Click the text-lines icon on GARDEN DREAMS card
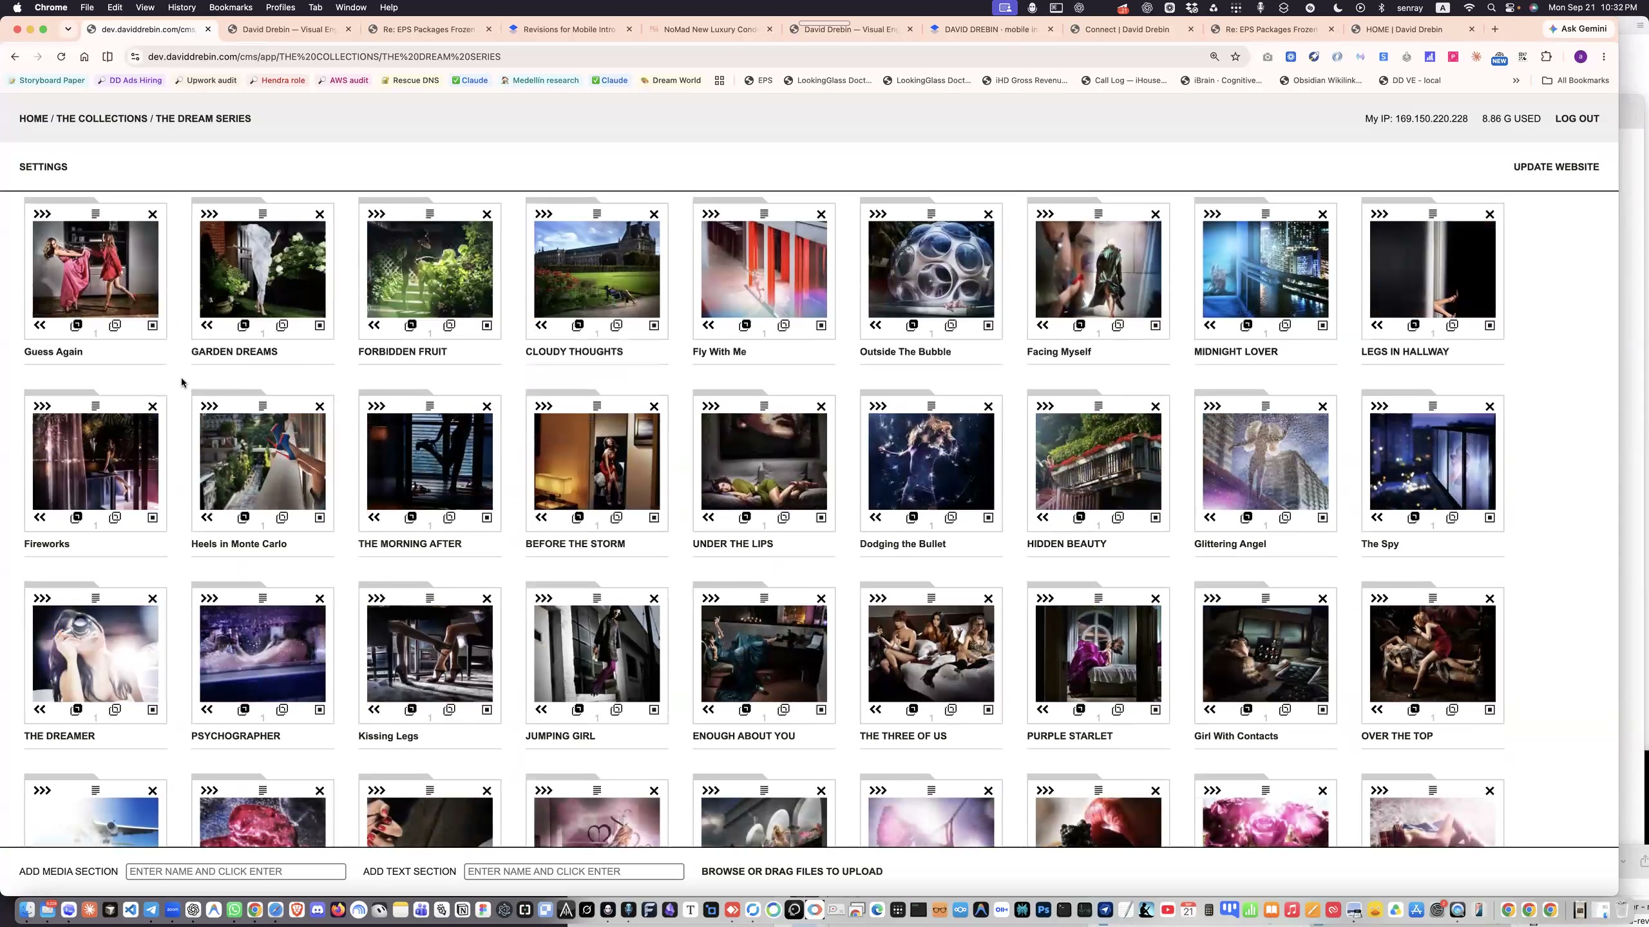This screenshot has width=1649, height=927. point(263,214)
